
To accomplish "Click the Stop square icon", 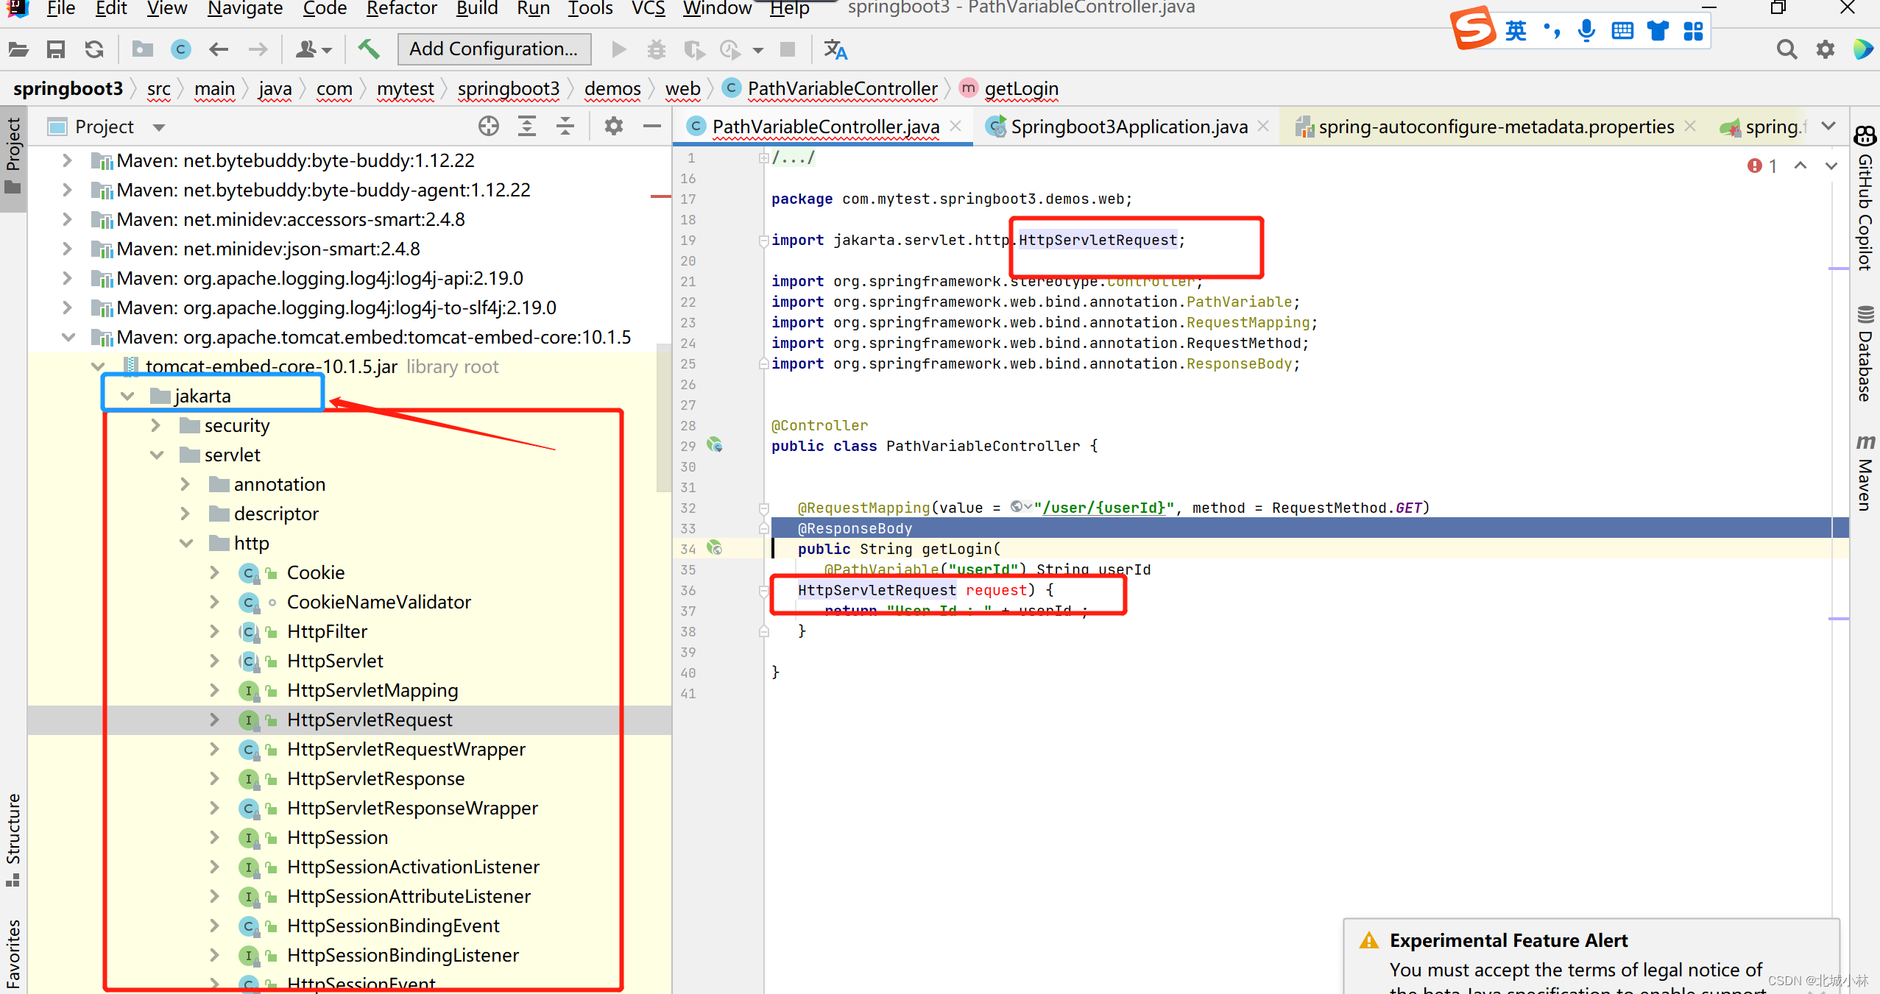I will (x=788, y=49).
